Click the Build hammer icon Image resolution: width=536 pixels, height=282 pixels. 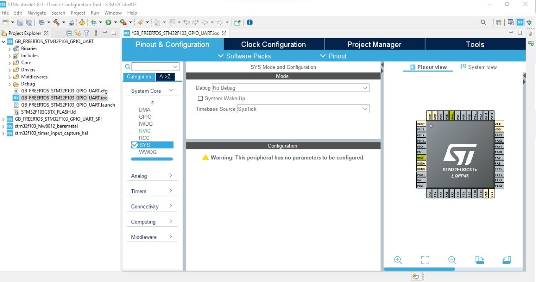[56, 23]
